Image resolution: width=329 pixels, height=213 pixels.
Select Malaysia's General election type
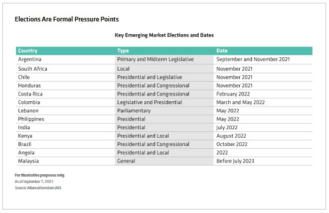[126, 161]
